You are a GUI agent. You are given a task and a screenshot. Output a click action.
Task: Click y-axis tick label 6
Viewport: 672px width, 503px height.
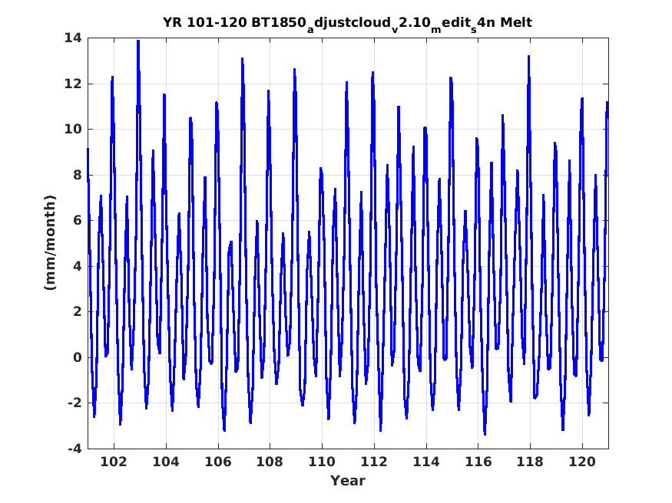(77, 220)
